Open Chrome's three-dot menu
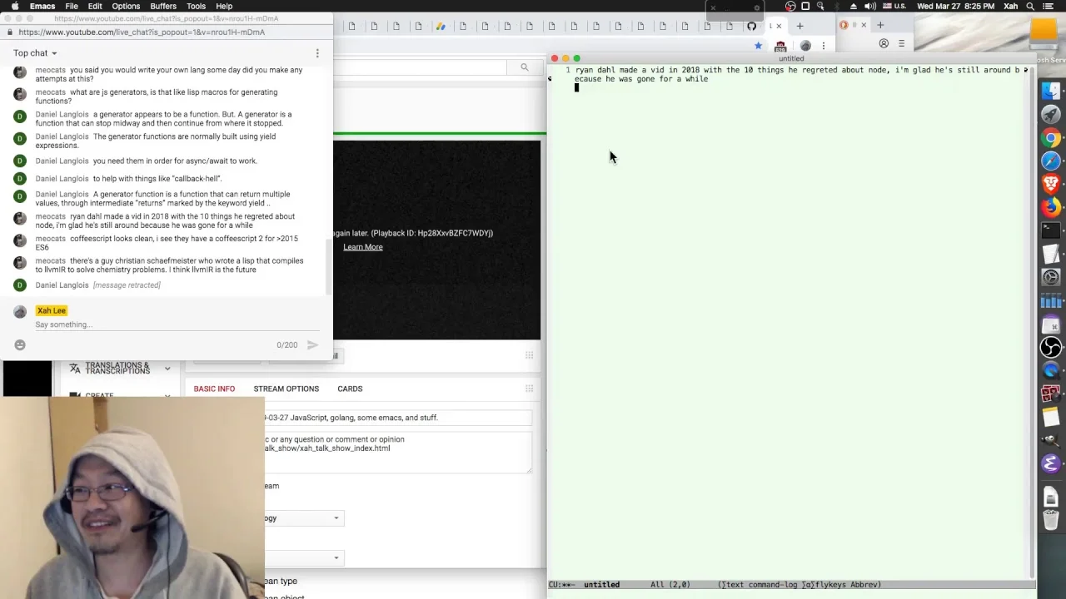Viewport: 1066px width, 599px height. pos(824,46)
